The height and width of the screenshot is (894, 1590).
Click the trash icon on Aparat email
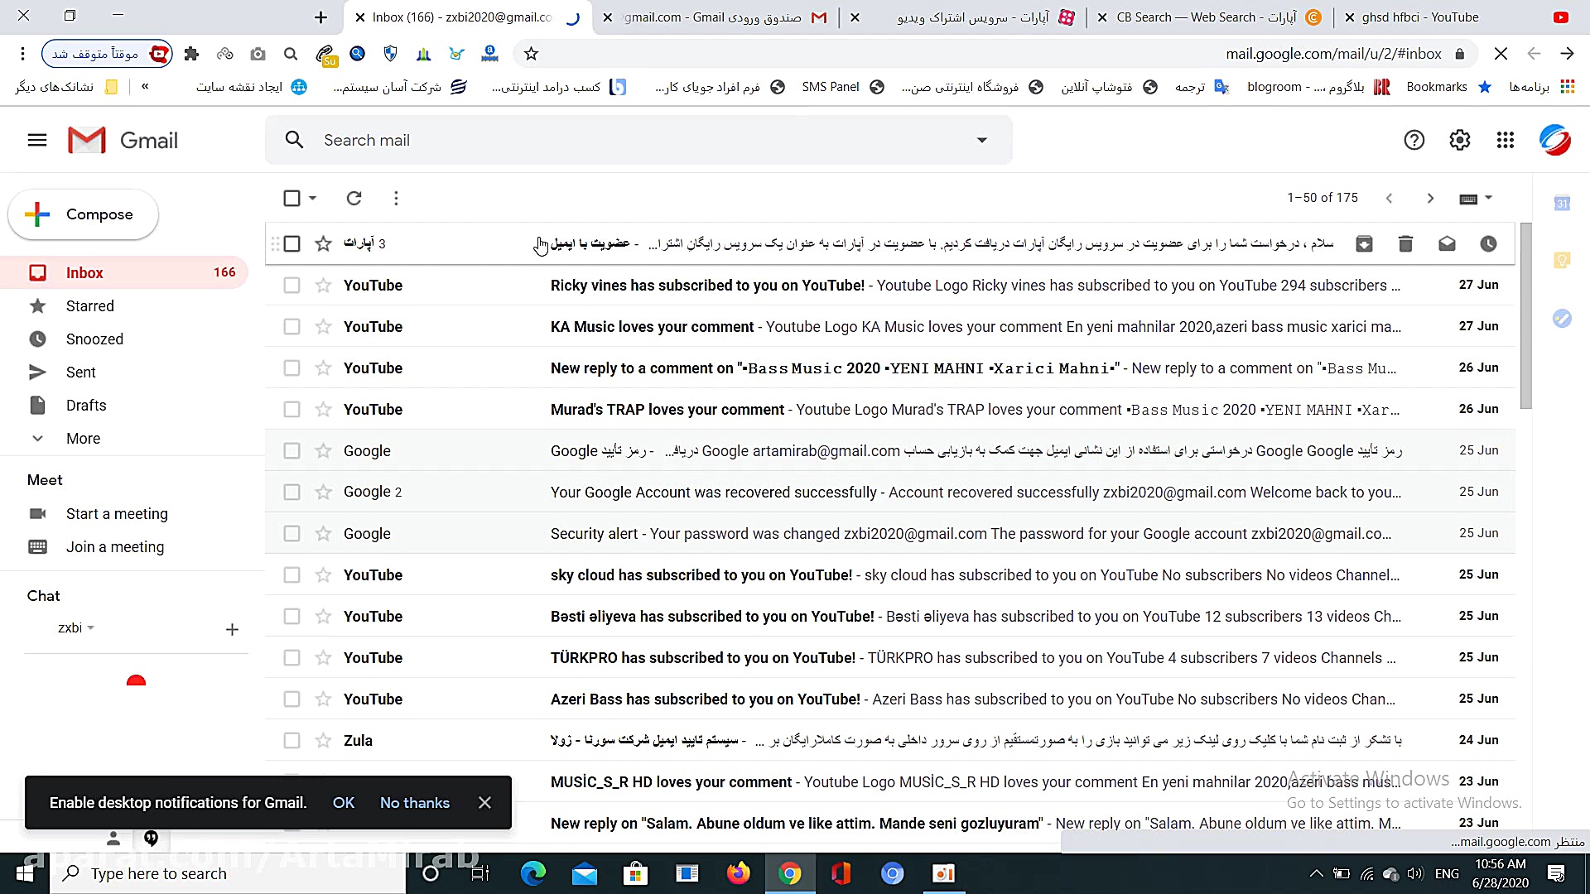[1405, 243]
